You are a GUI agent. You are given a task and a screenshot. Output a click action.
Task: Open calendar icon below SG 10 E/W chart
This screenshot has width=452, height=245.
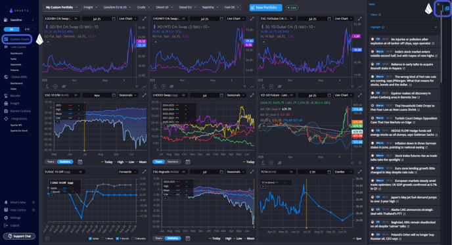coord(80,162)
